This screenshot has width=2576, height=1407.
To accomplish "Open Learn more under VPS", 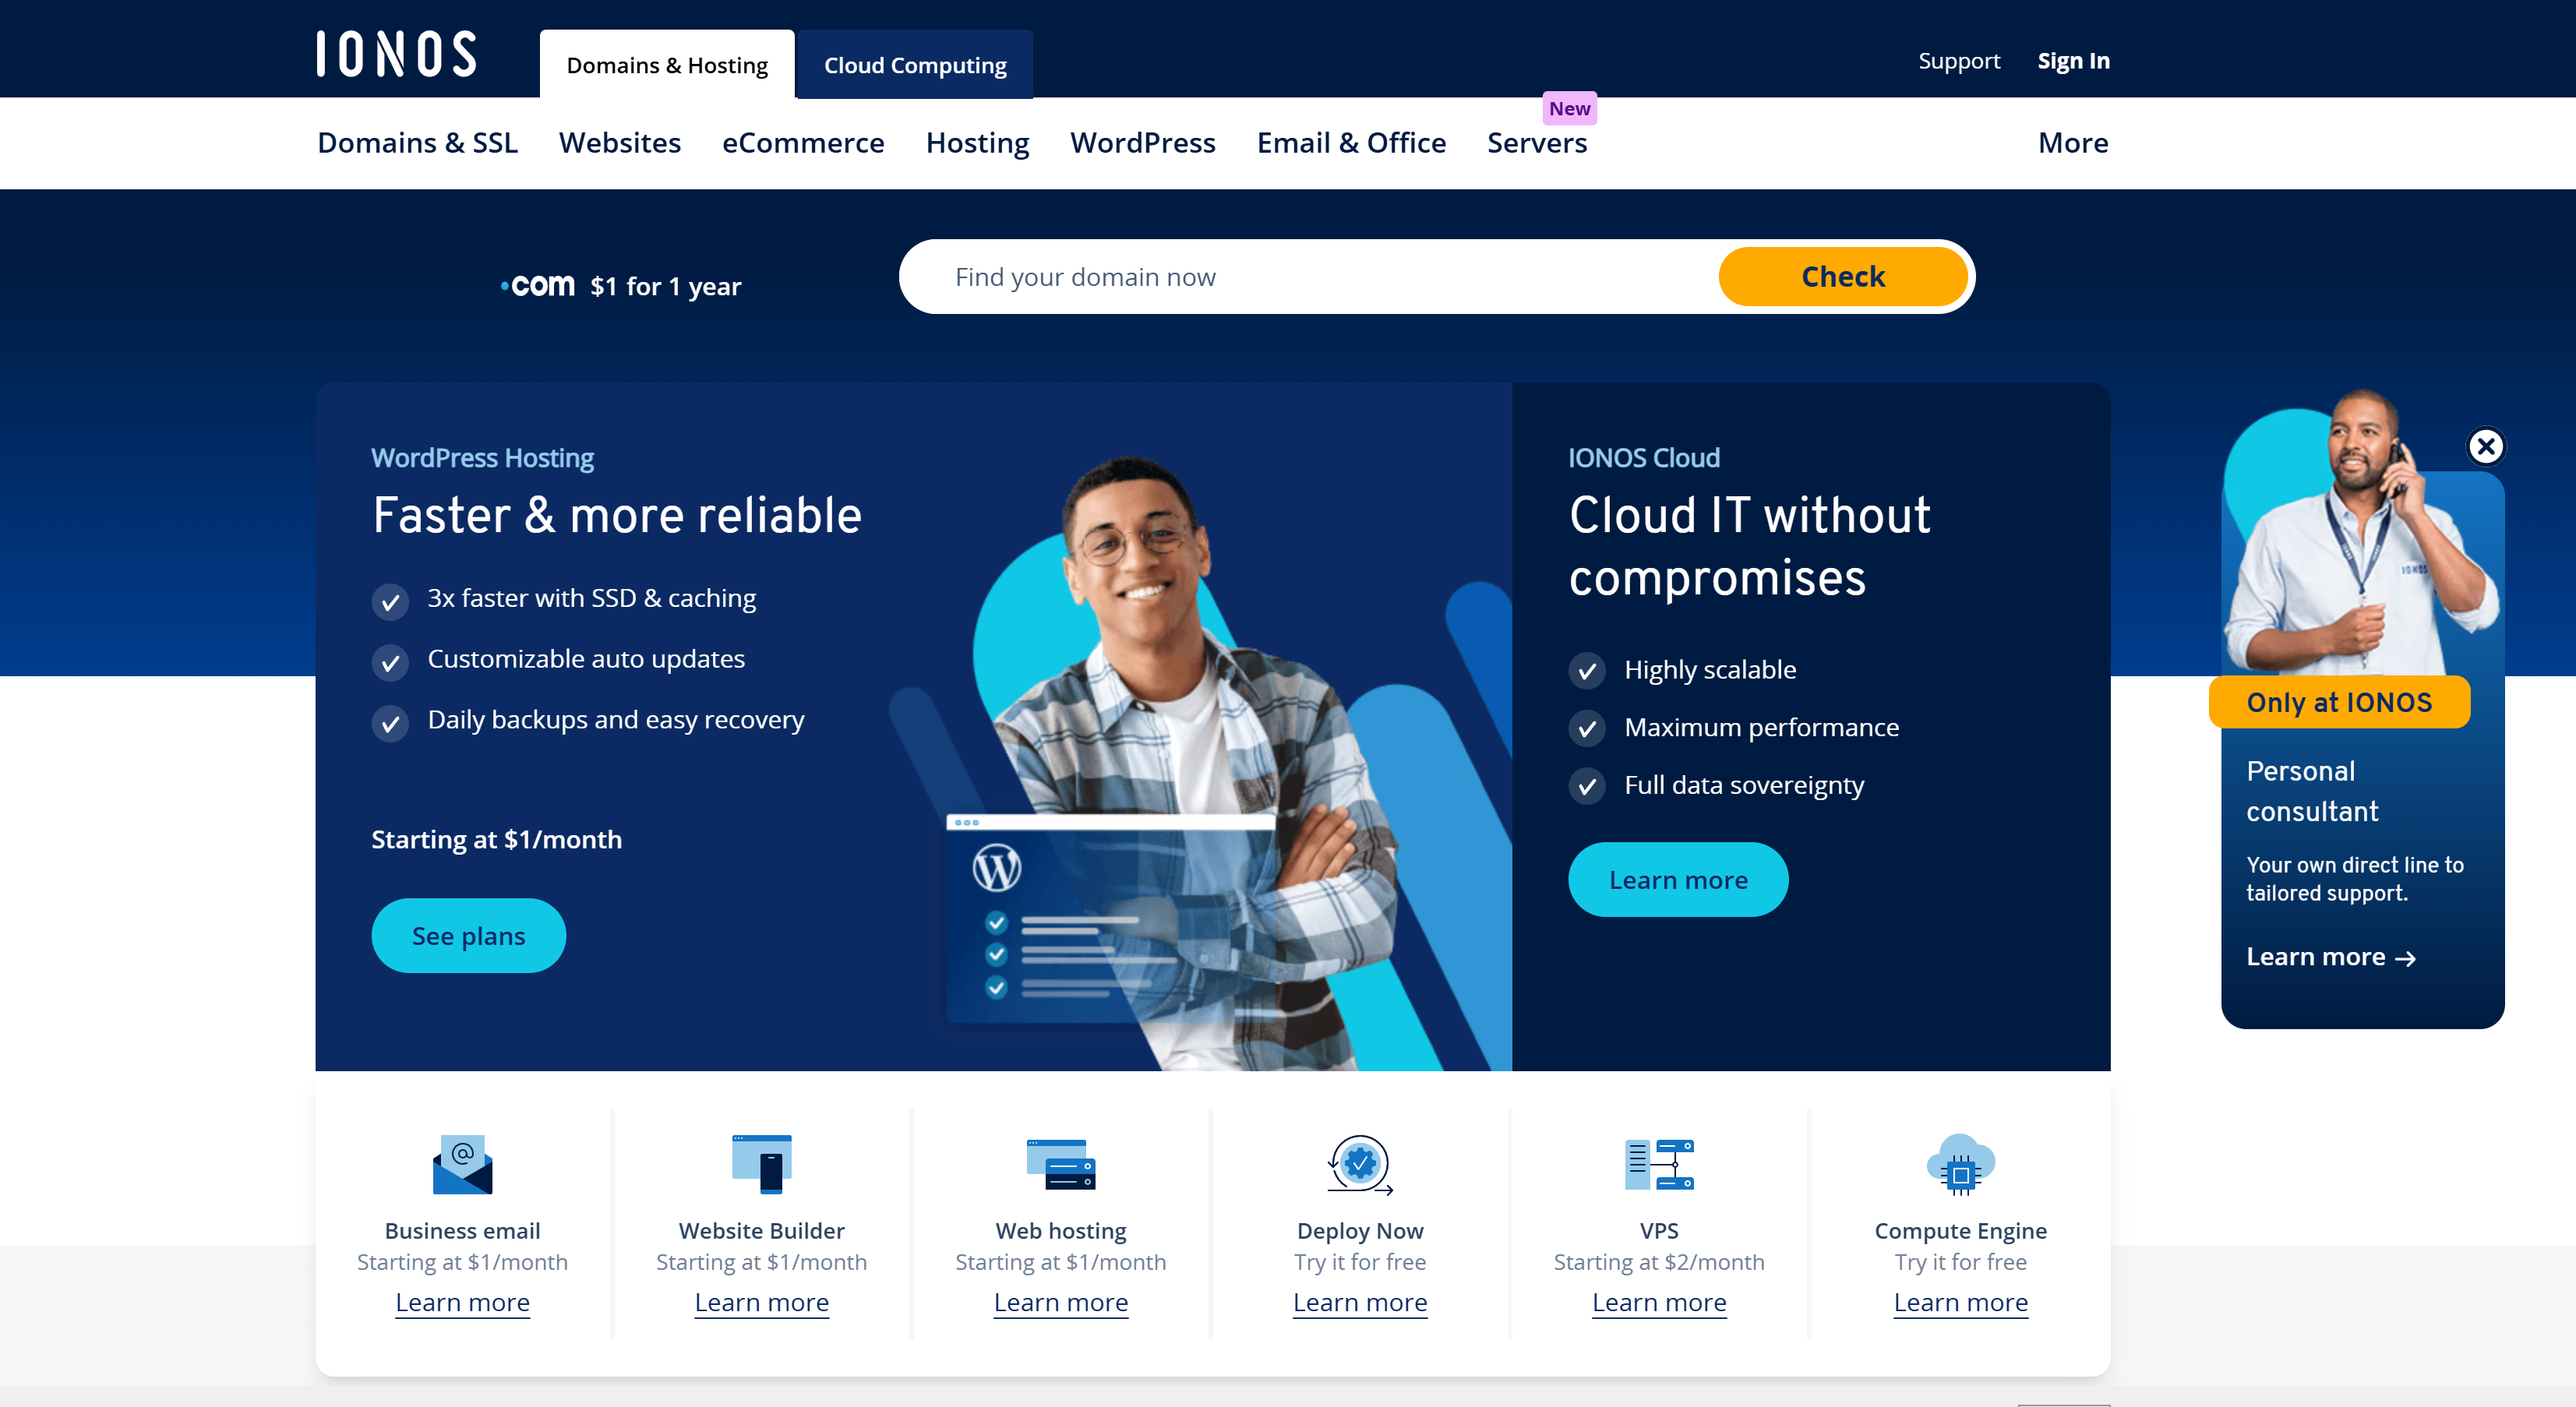I will pos(1659,1303).
